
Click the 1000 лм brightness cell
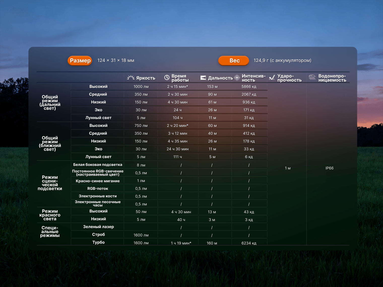[x=141, y=87]
